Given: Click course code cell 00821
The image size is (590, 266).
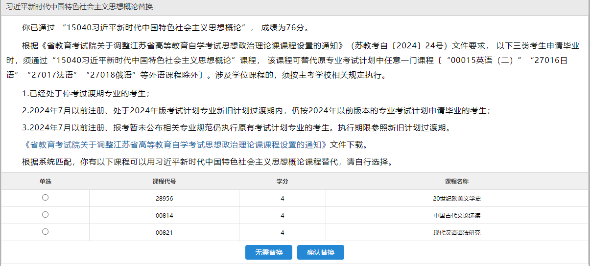Looking at the screenshot, I should pos(164,233).
